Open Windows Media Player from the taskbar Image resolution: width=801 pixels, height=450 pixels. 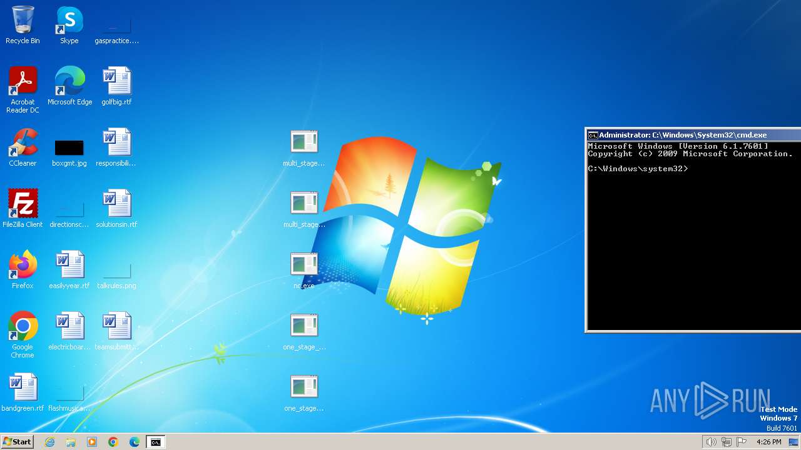tap(92, 442)
